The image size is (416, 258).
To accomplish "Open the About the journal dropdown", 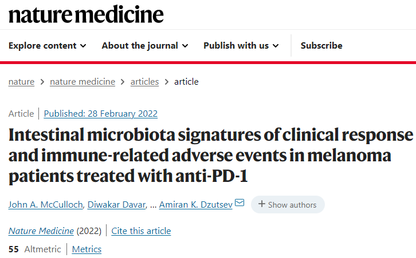I will pos(145,46).
